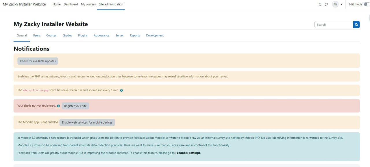Enable web services for mobile devices
This screenshot has height=167, width=370.
(87, 122)
